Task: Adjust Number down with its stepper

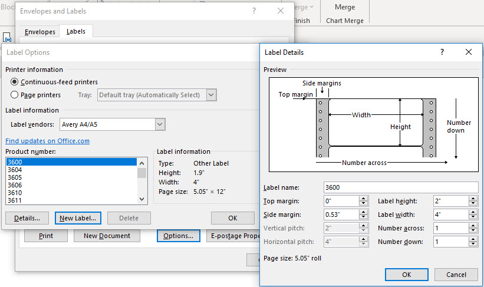Action: click(473, 242)
